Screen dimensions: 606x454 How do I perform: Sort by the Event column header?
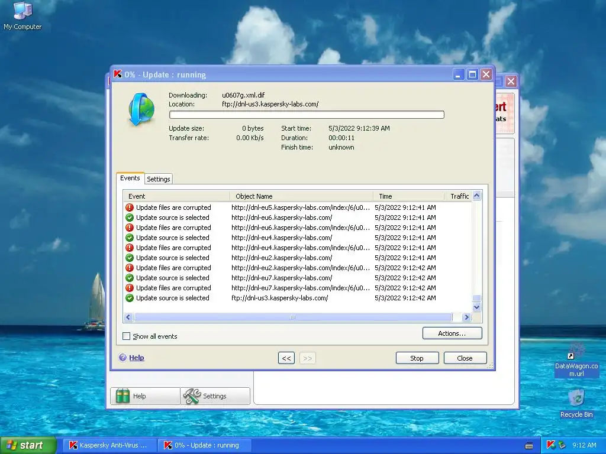(x=177, y=196)
